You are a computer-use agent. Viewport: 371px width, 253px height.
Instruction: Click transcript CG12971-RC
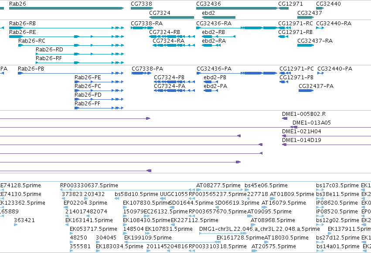pyautogui.click(x=284, y=28)
